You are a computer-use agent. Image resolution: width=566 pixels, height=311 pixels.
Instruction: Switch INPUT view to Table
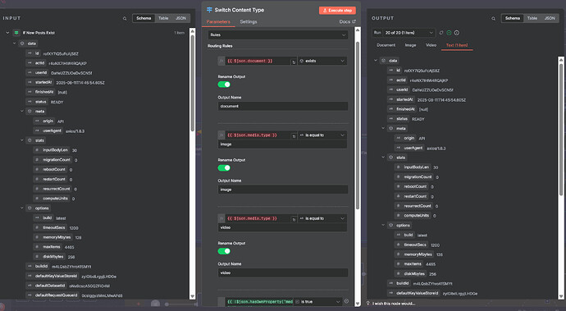click(163, 18)
